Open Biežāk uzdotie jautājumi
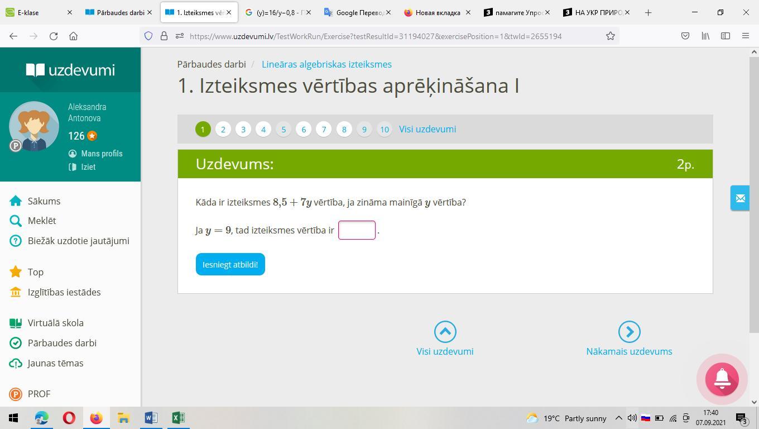Viewport: 759px width, 429px height. [x=70, y=241]
